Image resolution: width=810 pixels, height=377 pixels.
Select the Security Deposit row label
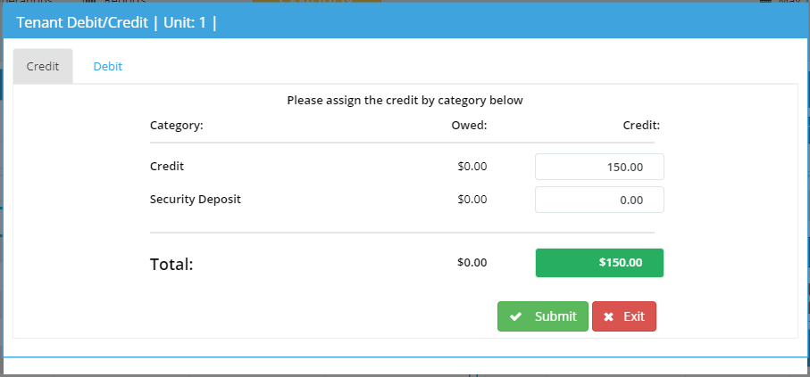(x=196, y=199)
